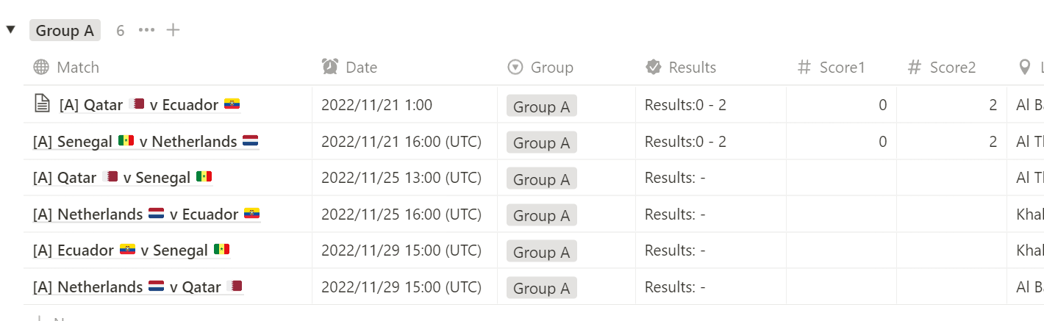Click the alarm clock icon of the Date column

point(330,68)
